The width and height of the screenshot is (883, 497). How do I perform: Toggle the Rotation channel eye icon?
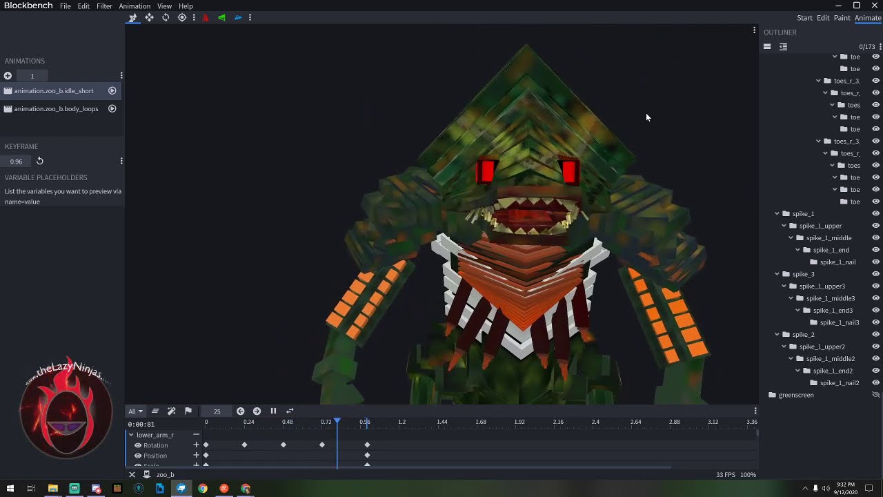coord(138,445)
